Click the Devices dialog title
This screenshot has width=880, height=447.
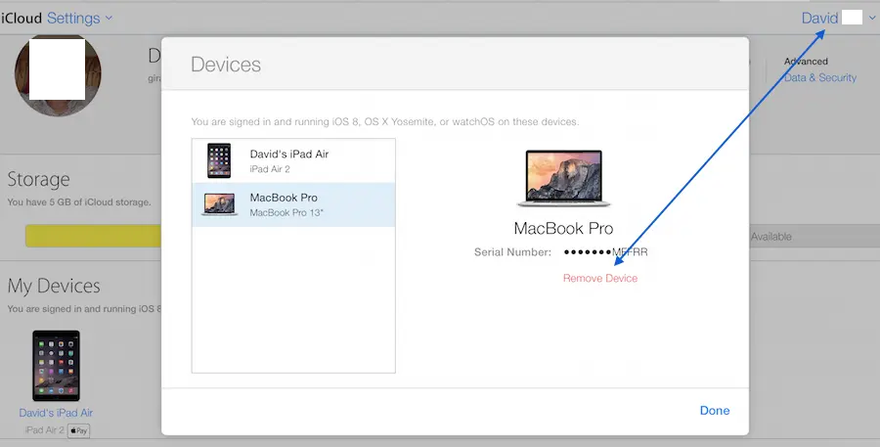226,65
